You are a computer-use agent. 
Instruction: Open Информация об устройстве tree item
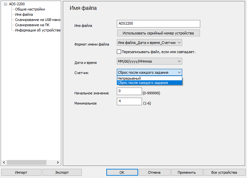(x=38, y=30)
